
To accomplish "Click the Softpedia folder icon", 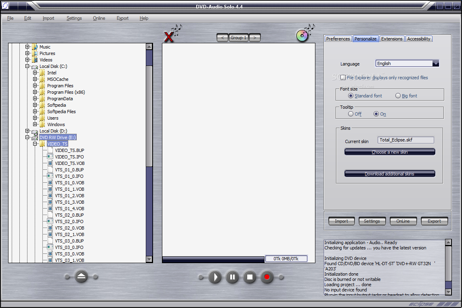I will coord(42,105).
